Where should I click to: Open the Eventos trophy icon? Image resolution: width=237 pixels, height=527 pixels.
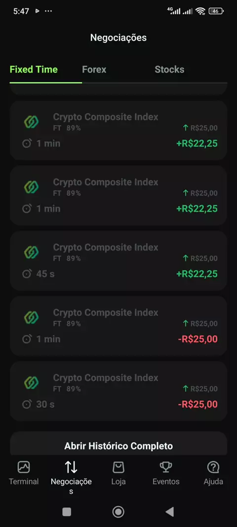(166, 467)
